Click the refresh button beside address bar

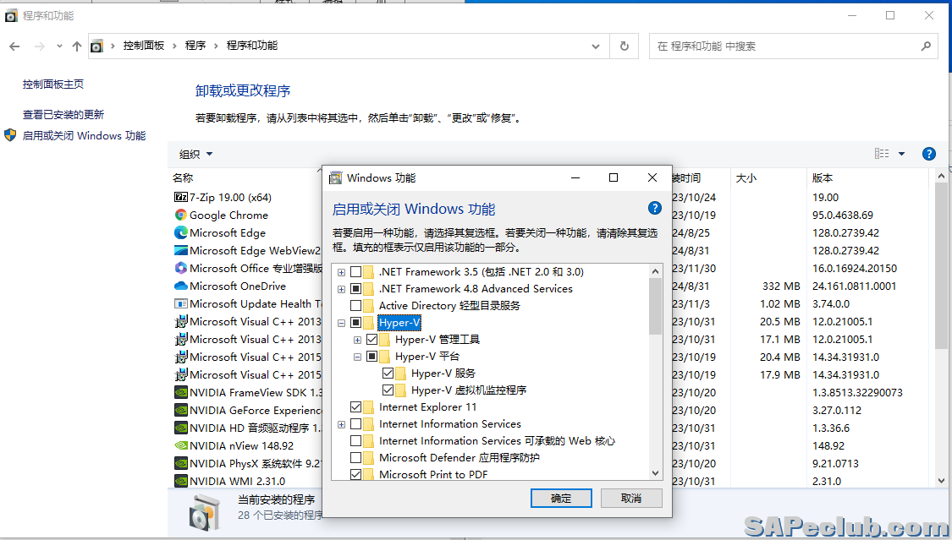(625, 46)
